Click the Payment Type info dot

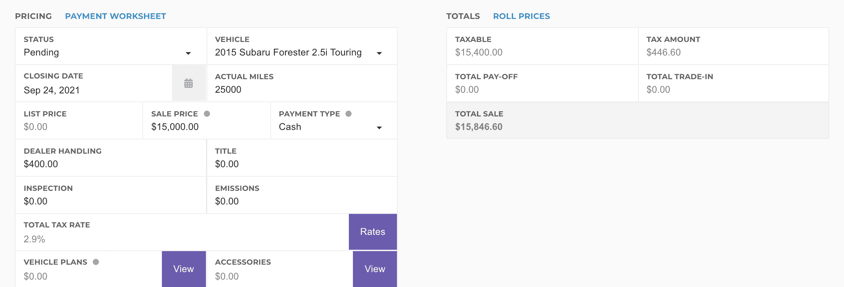coord(349,114)
